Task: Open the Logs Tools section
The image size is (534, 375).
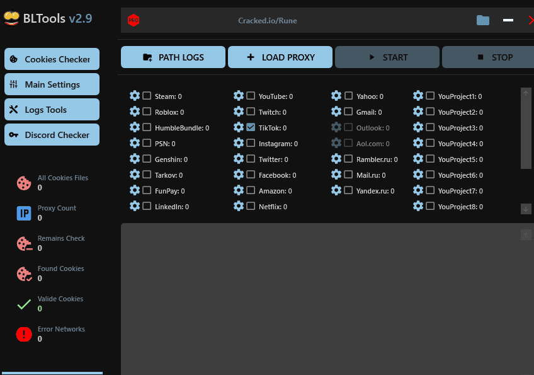Action: pos(52,109)
